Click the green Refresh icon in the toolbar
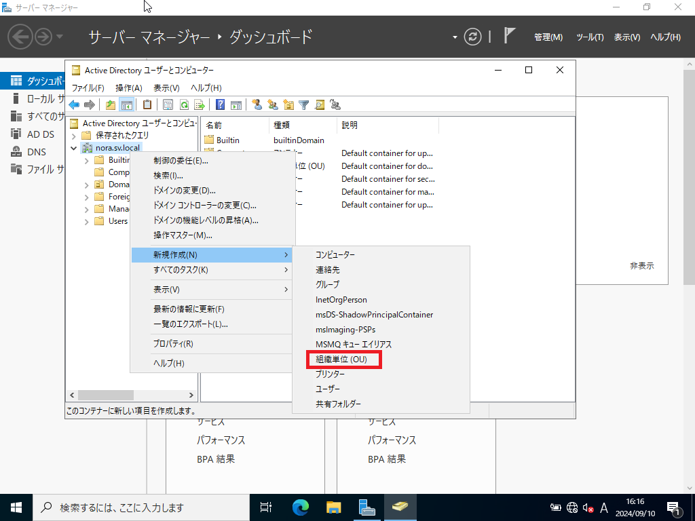695x521 pixels. [184, 105]
